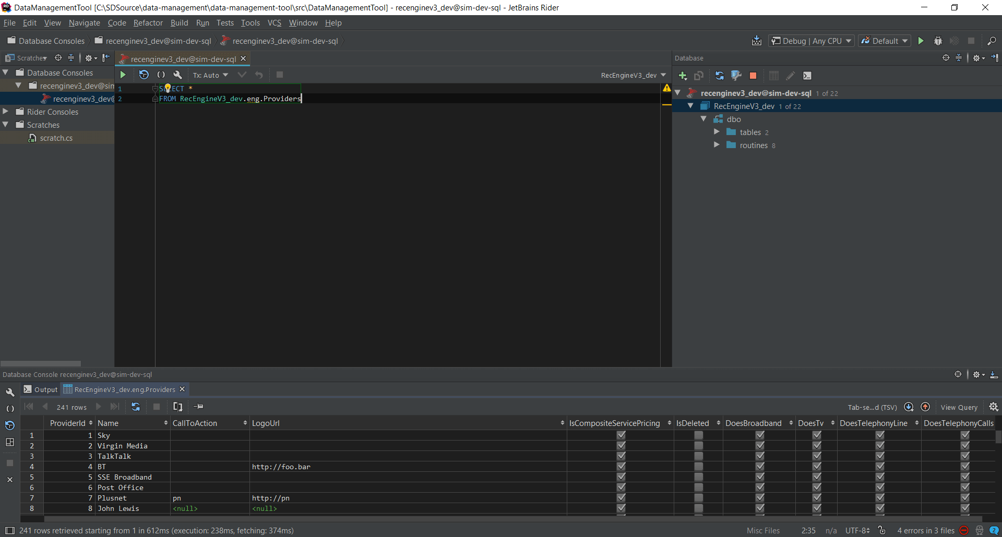Screen dimensions: 1002x537
Task: Toggle IsDeleted checkbox for Sky row
Action: [x=698, y=435]
